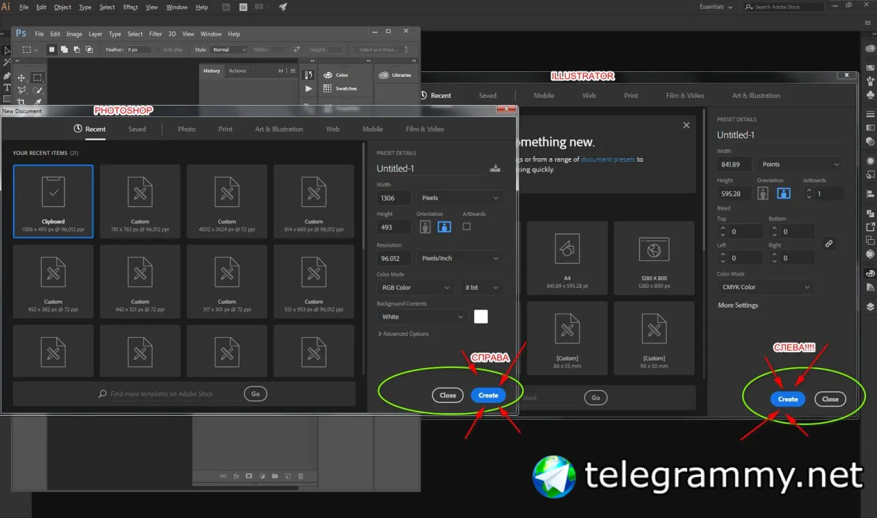Image resolution: width=877 pixels, height=518 pixels.
Task: Select the 1280 x 800 preset thumbnail
Action: pyautogui.click(x=654, y=258)
